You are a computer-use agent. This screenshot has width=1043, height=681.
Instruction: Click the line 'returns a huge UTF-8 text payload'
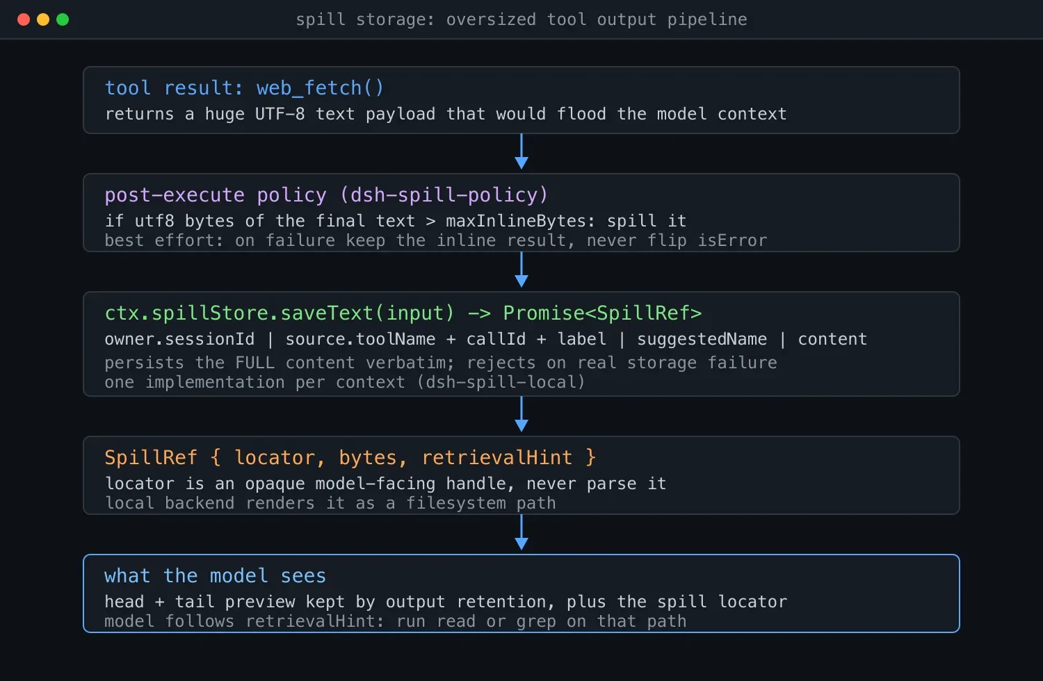(x=446, y=114)
